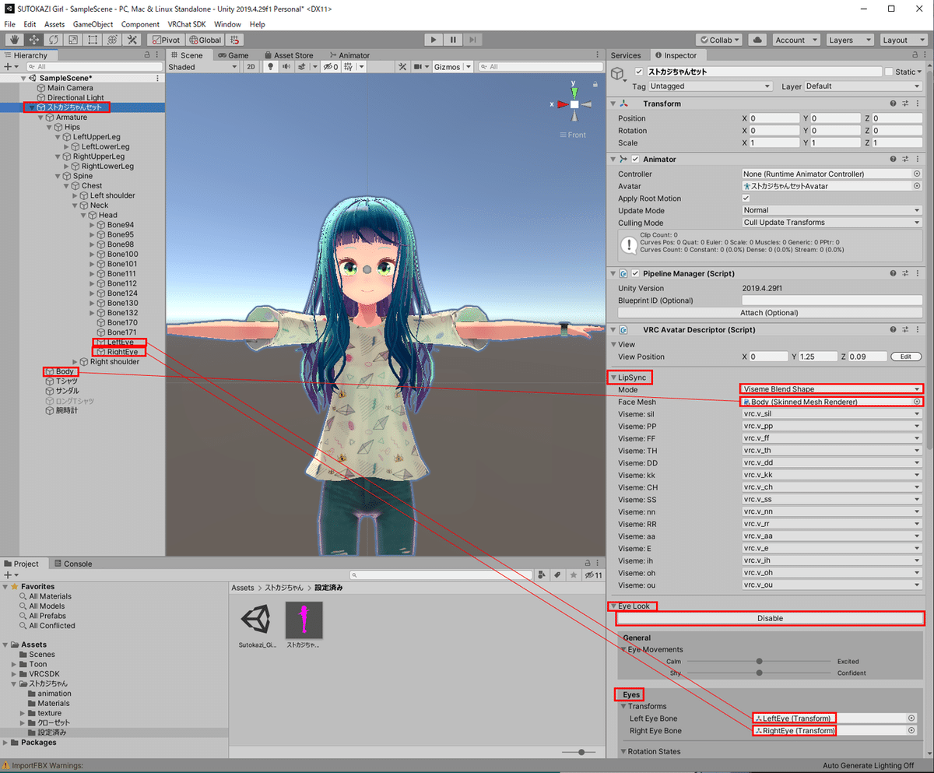Click the scene orientation gizmo center cube
This screenshot has width=934, height=773.
(574, 104)
